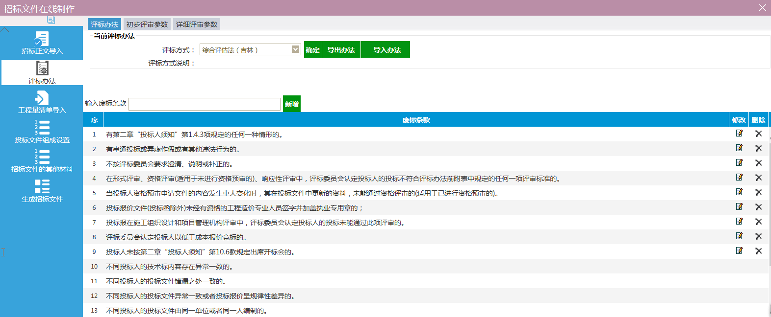Open 招标正文导入 in the sidebar

point(42,43)
